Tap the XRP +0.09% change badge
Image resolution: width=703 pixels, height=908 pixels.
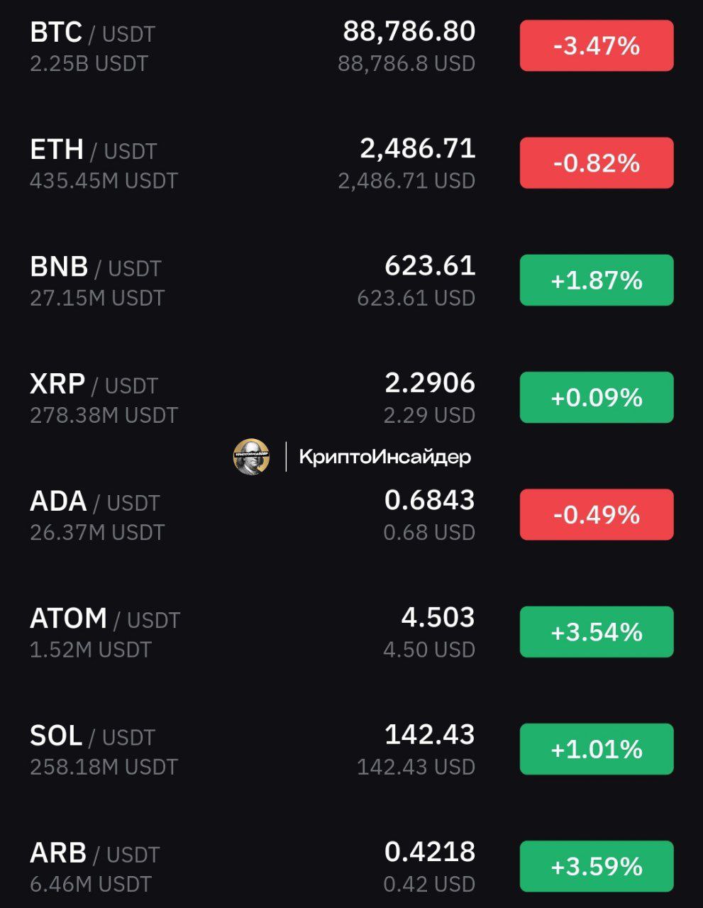pyautogui.click(x=597, y=397)
